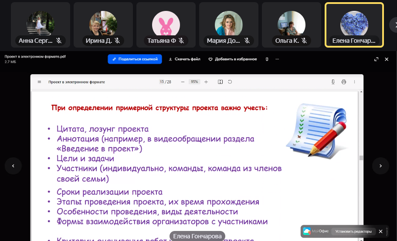Select Елена Гончарова's highlighted video tile
This screenshot has width=397, height=241.
(354, 24)
